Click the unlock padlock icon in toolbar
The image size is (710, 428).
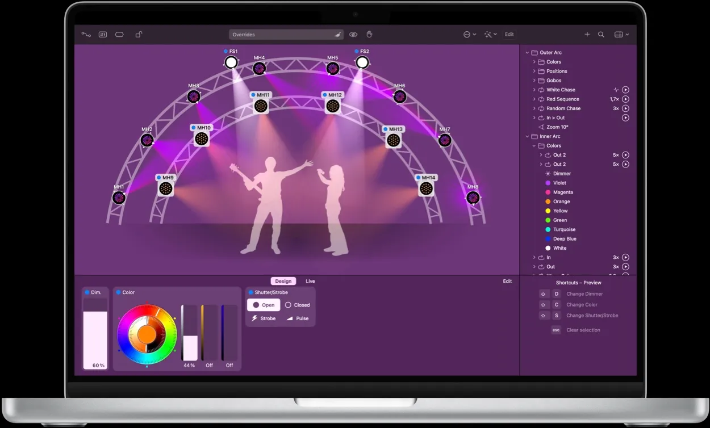(x=138, y=35)
